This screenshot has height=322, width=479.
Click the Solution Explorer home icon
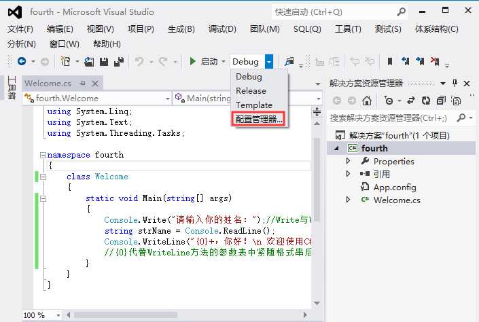pos(367,101)
